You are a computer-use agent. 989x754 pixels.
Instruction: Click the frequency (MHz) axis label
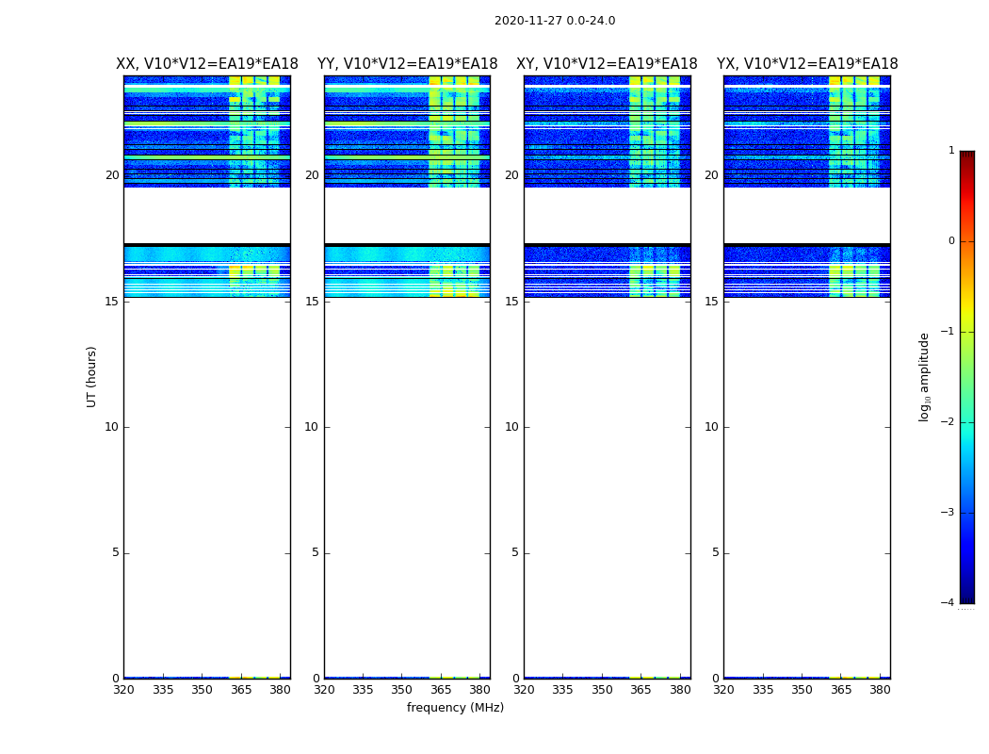[455, 707]
